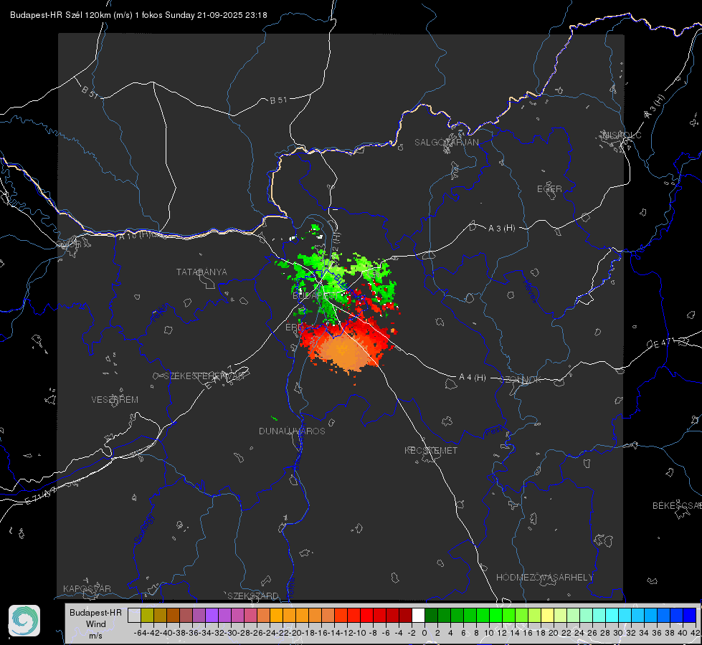Click the orange velocity echo core south of Budapest

[344, 350]
